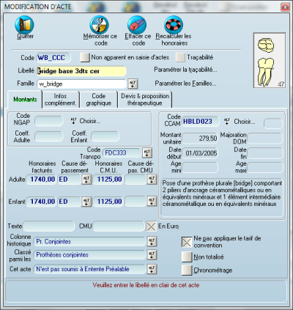293x310 pixels.
Task: Open the Code Transpo FDC333 dropdown
Action: point(147,153)
